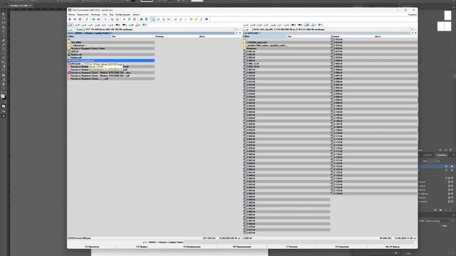Click the F8 Удаление button

pos(342,247)
